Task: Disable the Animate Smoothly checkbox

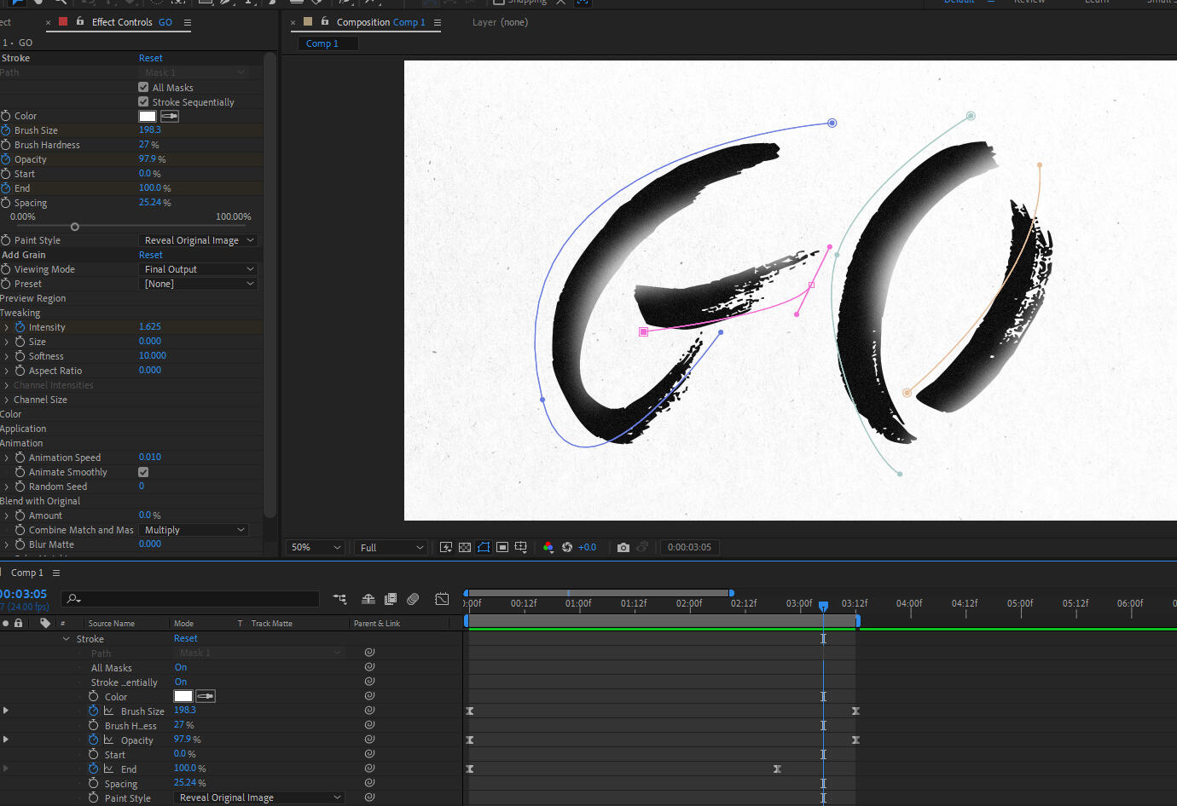Action: [x=143, y=472]
